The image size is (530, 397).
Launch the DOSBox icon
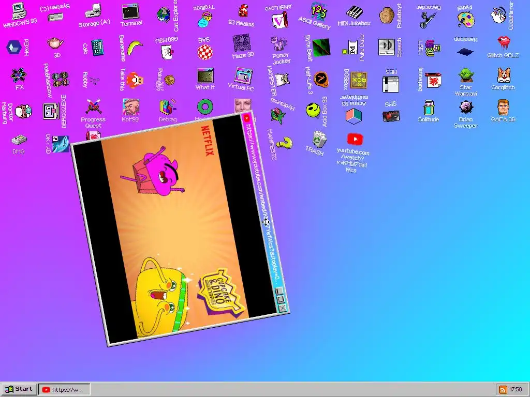[358, 80]
